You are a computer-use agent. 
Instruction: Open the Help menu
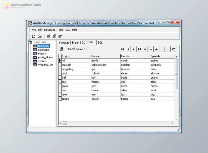(x=75, y=30)
